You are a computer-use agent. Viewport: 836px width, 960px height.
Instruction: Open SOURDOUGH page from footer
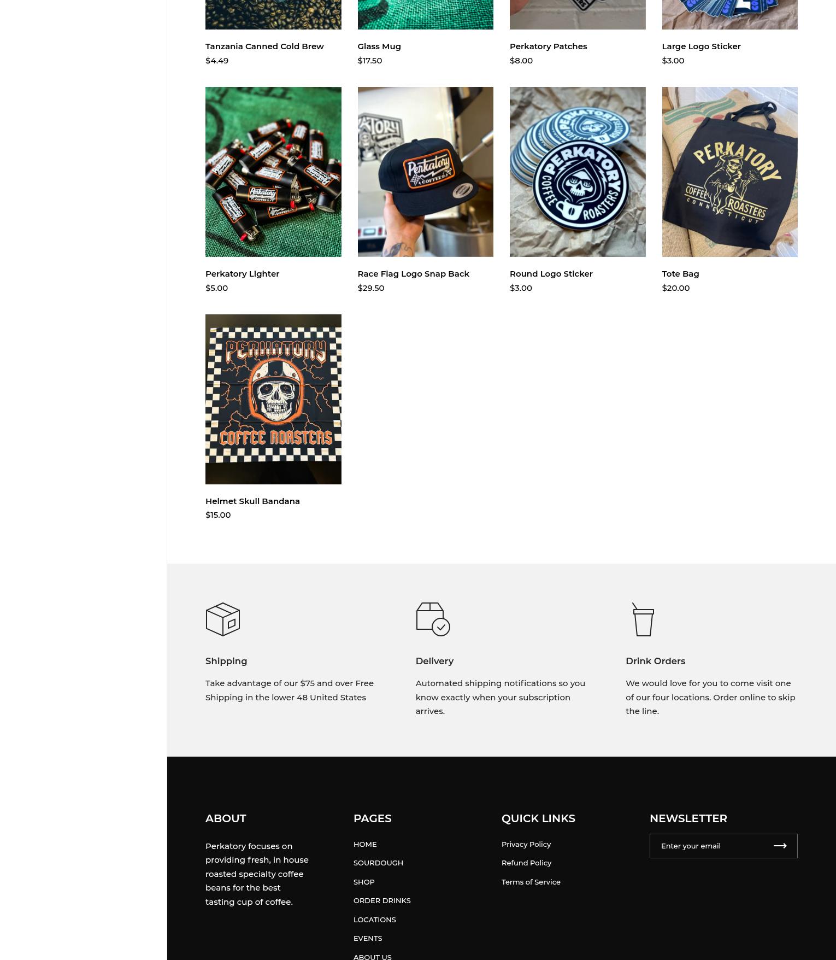(378, 863)
